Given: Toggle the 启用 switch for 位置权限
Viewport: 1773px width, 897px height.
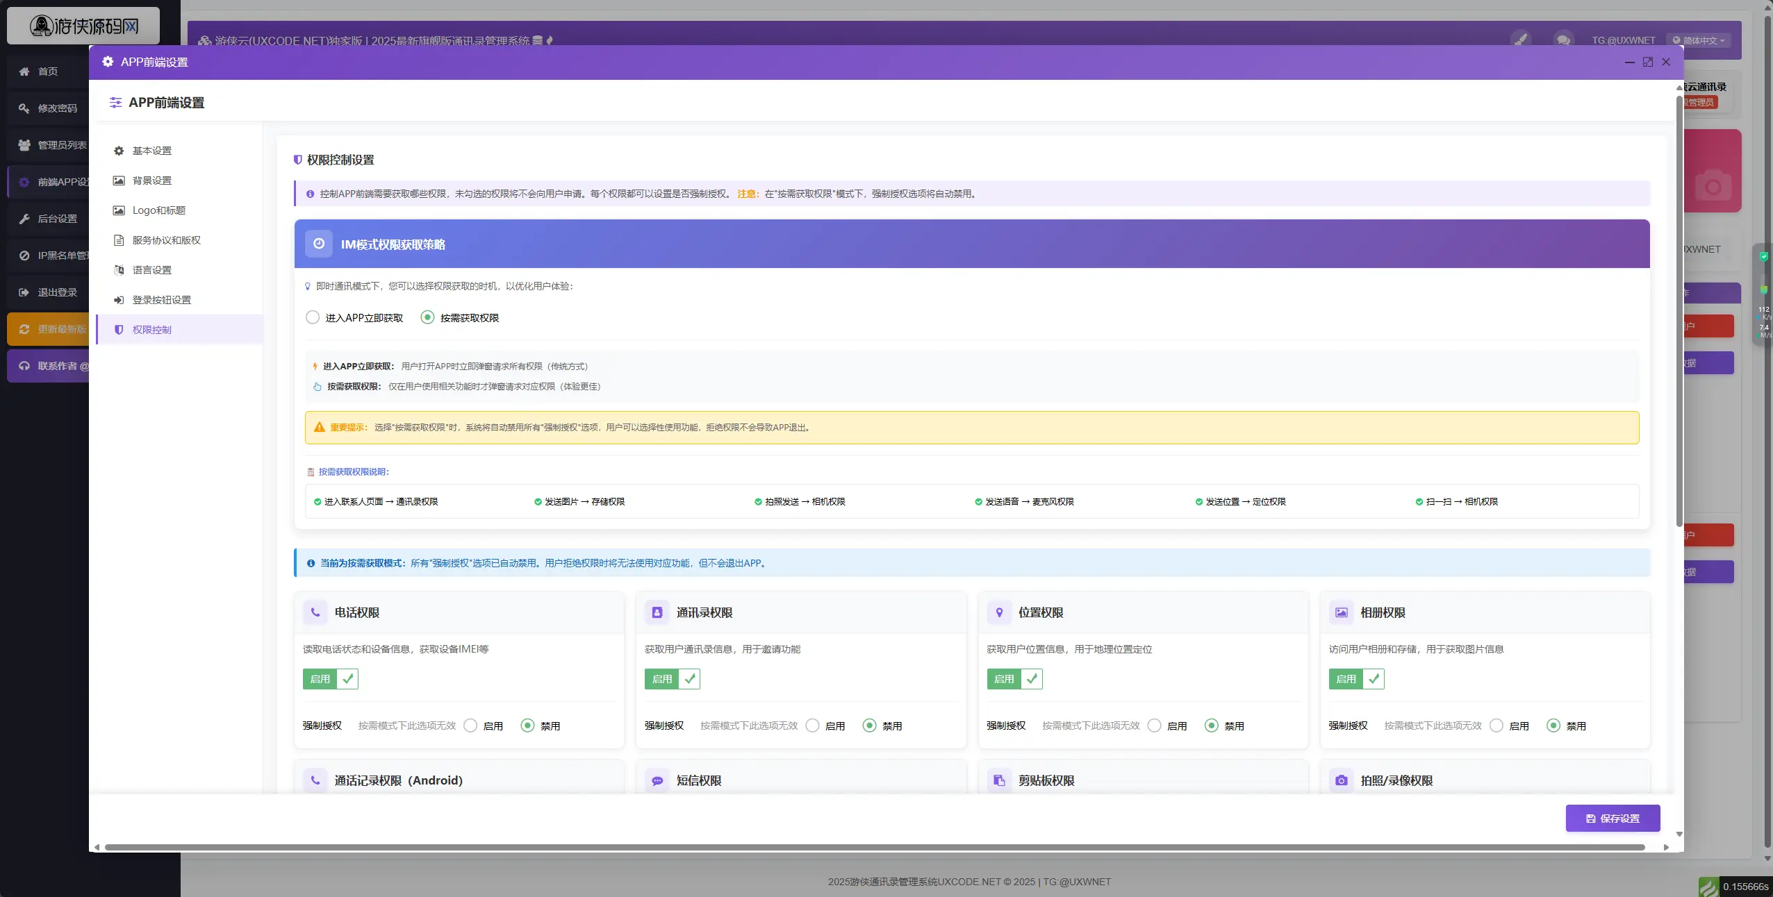Looking at the screenshot, I should (1014, 679).
